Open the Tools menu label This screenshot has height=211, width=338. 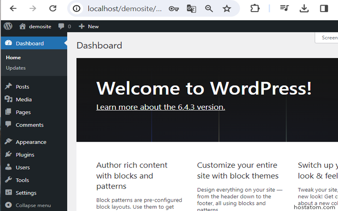(x=22, y=180)
